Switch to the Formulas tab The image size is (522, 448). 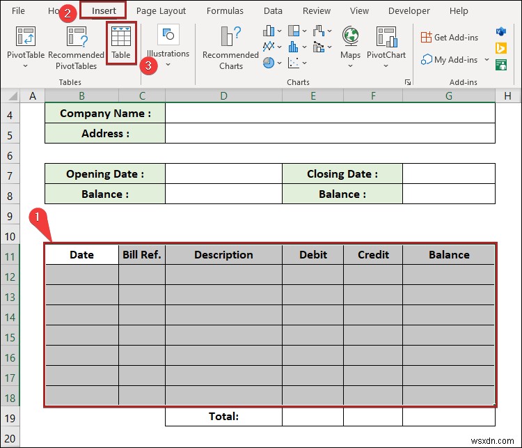[225, 11]
